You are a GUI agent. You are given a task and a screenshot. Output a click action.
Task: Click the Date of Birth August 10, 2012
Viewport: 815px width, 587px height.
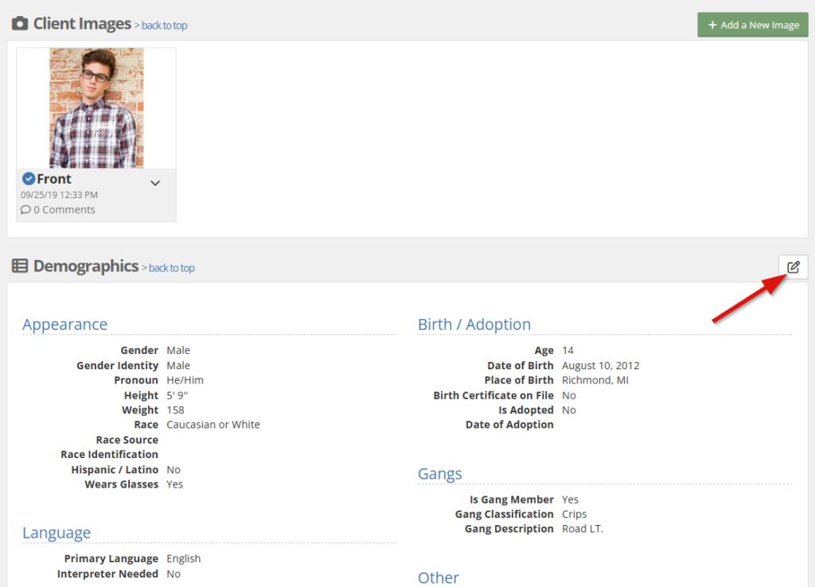(600, 366)
